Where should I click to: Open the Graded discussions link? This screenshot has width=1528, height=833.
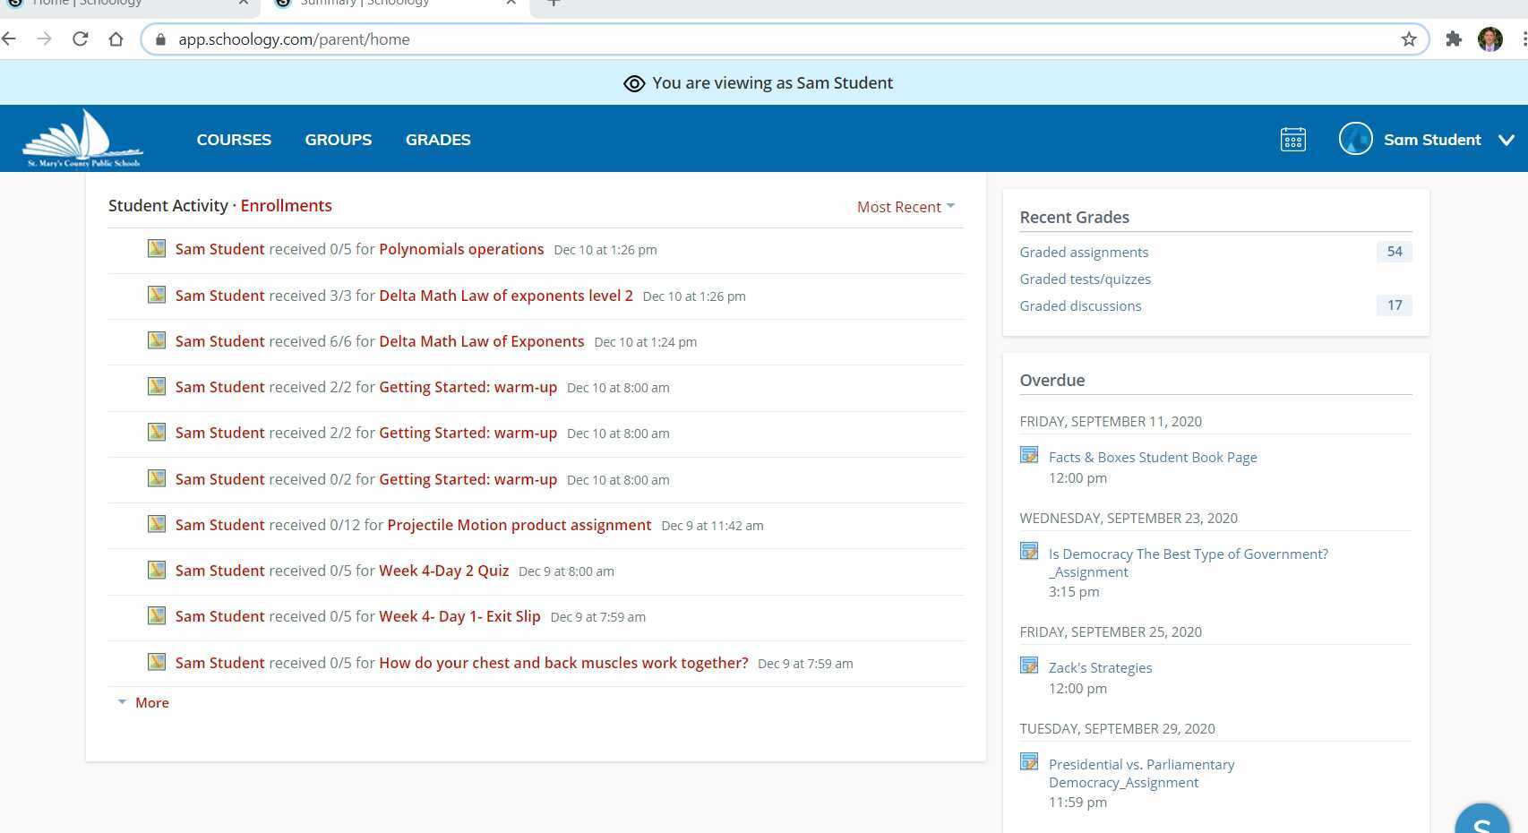[x=1080, y=305]
